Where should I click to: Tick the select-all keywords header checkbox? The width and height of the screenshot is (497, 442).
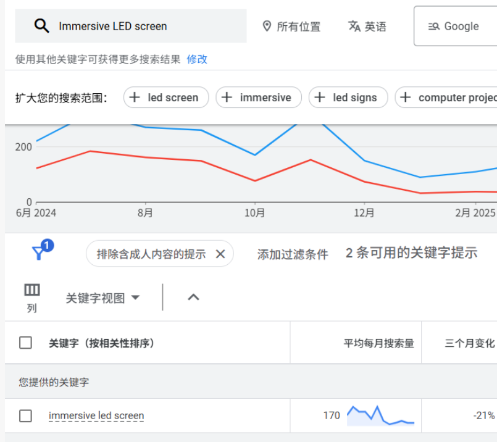[25, 343]
